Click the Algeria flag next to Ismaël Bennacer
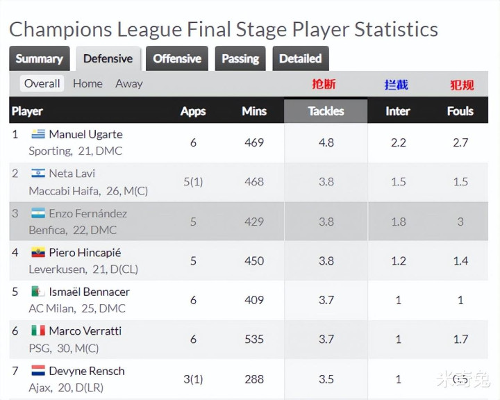The image size is (500, 400). (38, 291)
